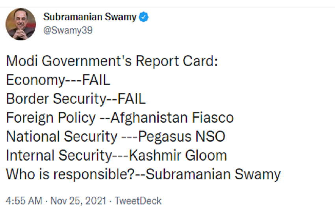Select the Foreign Policy text
Viewport: 335px width, 217px height.
coord(51,118)
